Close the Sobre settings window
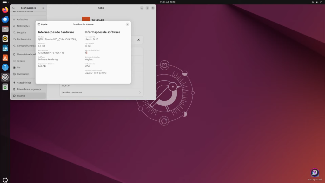 point(153,8)
